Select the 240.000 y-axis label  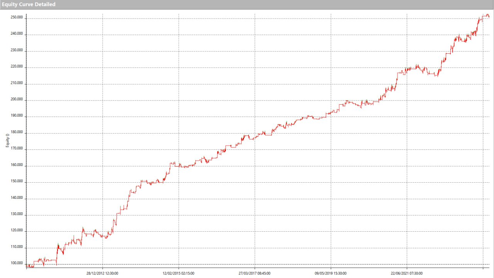pyautogui.click(x=17, y=34)
